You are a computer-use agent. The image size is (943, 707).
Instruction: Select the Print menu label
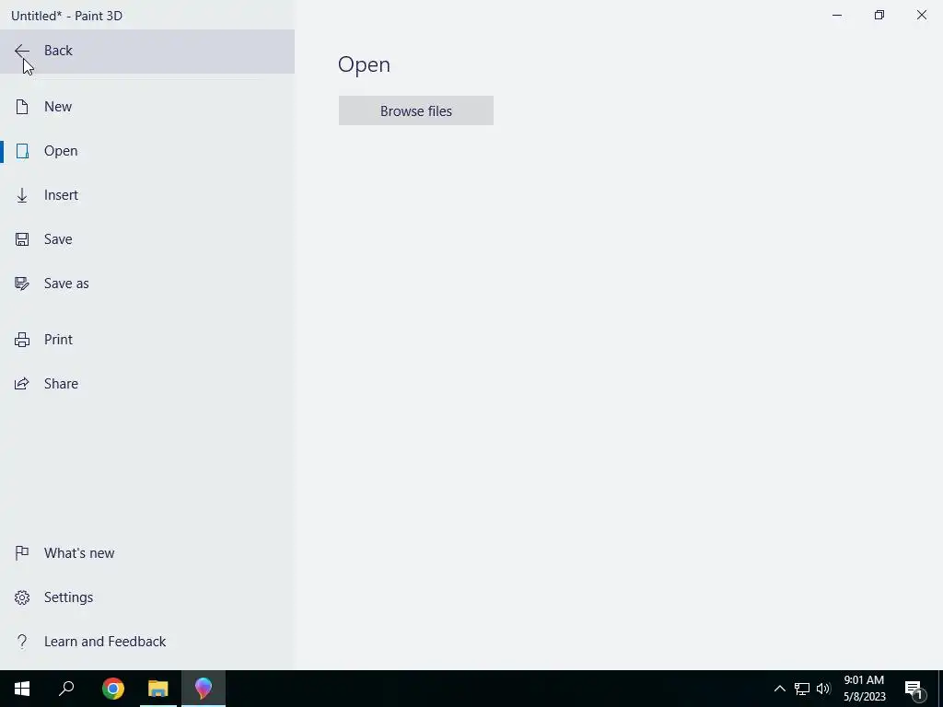(x=58, y=340)
